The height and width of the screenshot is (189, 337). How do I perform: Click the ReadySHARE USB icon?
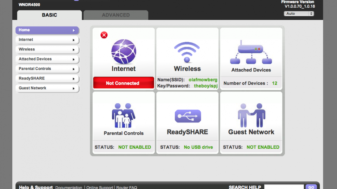pos(187,116)
